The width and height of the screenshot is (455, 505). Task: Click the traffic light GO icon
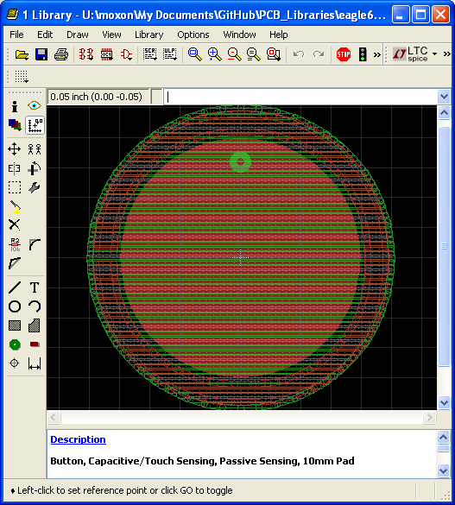(363, 54)
